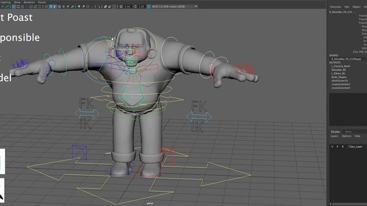Click the highlighted Smooth Shade All icon
The image size is (367, 206).
pos(50,6)
